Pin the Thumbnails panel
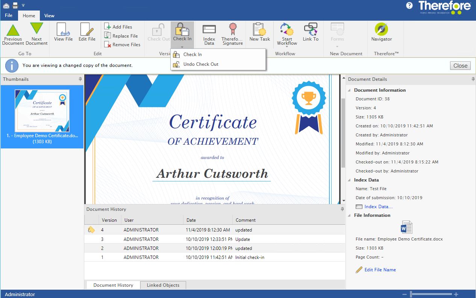The width and height of the screenshot is (476, 298). 80,79
